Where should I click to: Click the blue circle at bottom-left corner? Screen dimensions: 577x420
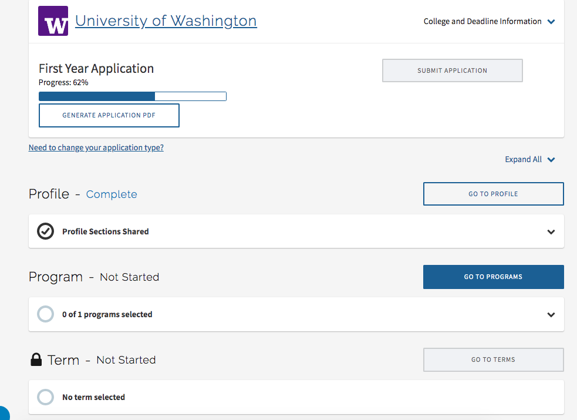point(3,412)
